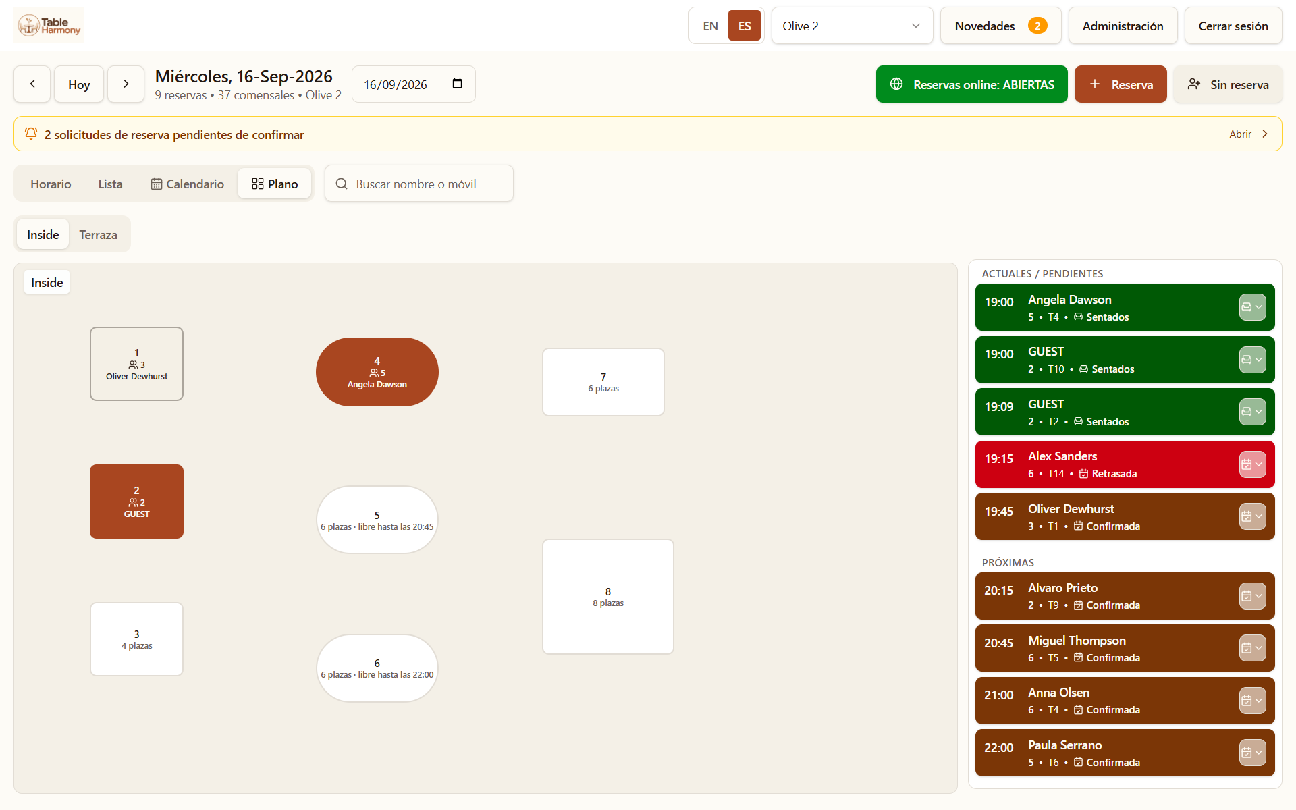This screenshot has width=1296, height=810.
Task: Click Abrir on pending requests banner
Action: pos(1249,134)
